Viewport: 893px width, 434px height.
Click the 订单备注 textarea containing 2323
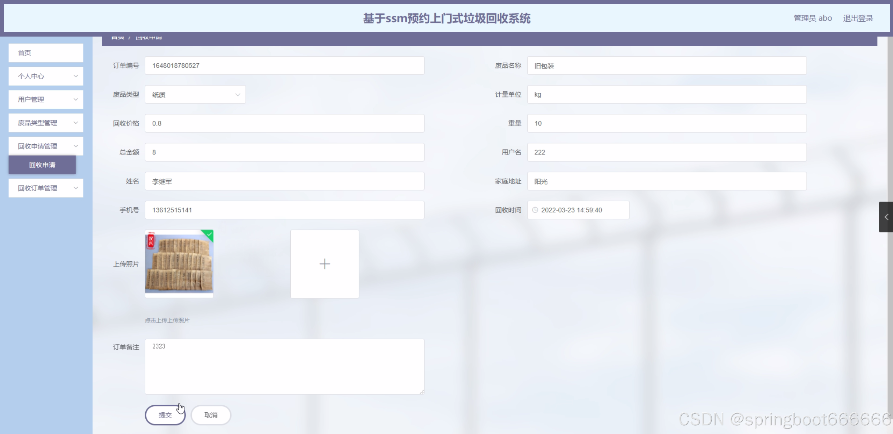click(284, 366)
